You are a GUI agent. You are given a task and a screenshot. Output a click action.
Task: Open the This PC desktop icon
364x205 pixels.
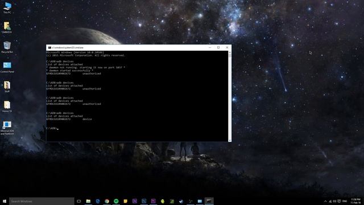(x=7, y=7)
